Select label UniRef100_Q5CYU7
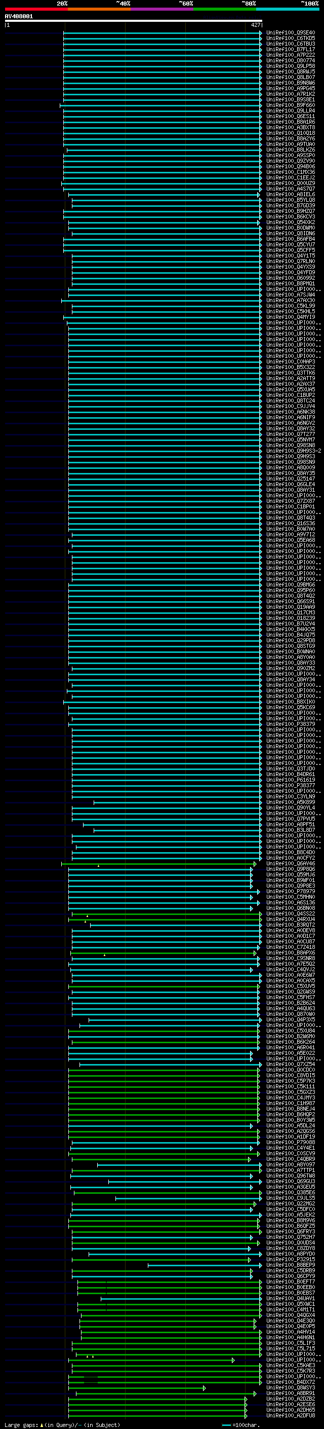Viewport: 324px width, 1429px height. (291, 245)
